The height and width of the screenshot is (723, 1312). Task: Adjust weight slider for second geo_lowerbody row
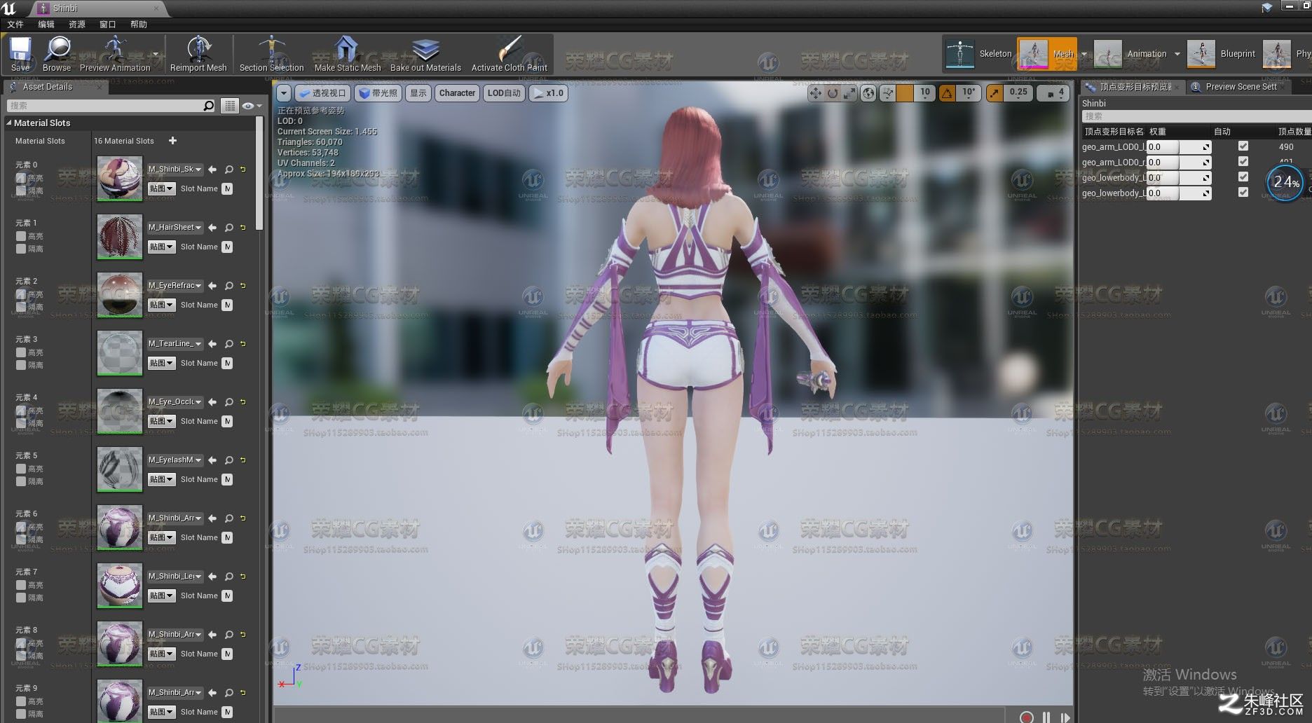tap(1179, 193)
